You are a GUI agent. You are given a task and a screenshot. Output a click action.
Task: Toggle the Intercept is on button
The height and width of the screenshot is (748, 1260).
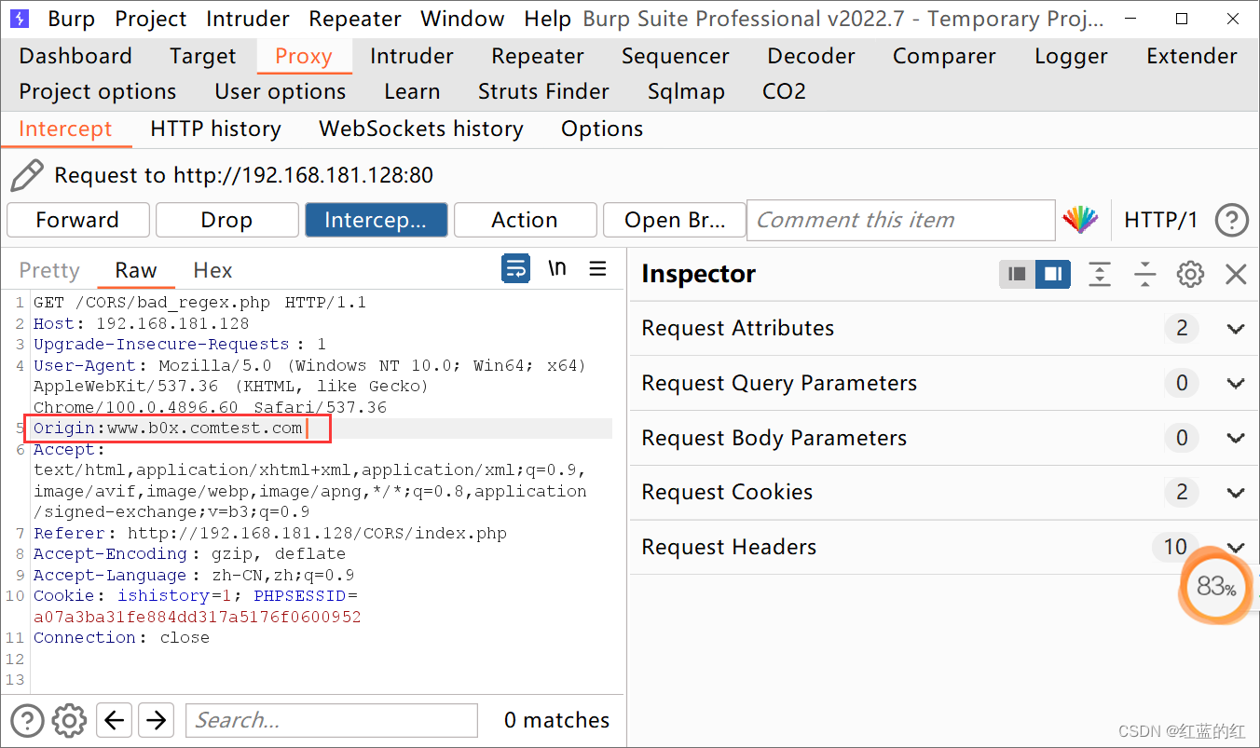pyautogui.click(x=376, y=220)
